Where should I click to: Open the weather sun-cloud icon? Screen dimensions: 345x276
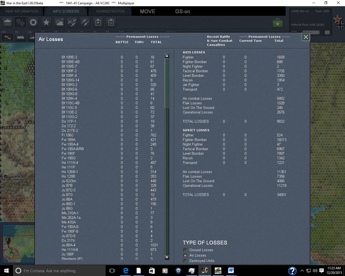(59, 22)
